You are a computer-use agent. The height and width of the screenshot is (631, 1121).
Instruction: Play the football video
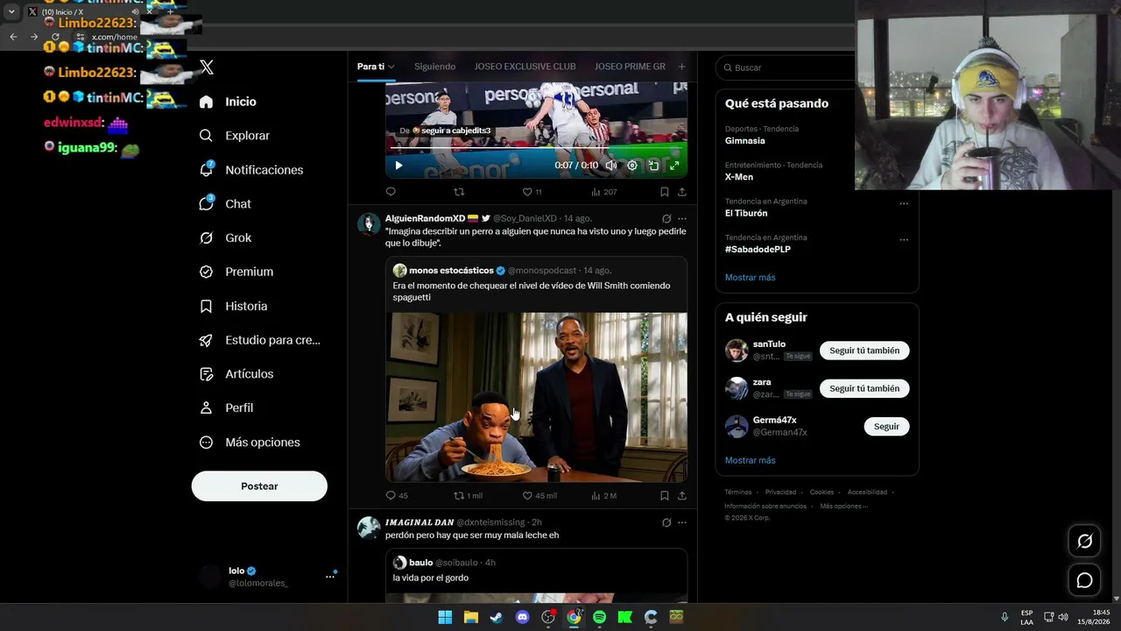(x=398, y=166)
